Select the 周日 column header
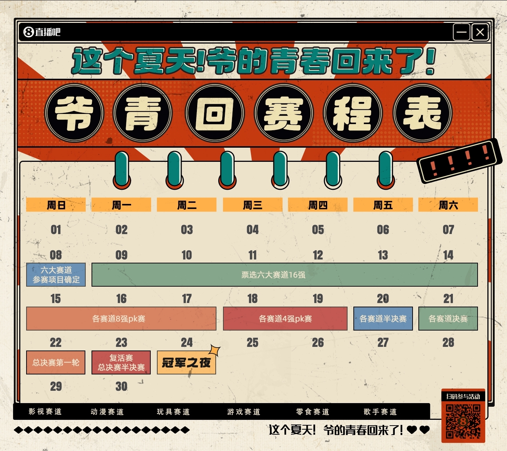Image resolution: width=507 pixels, height=451 pixels. point(55,205)
